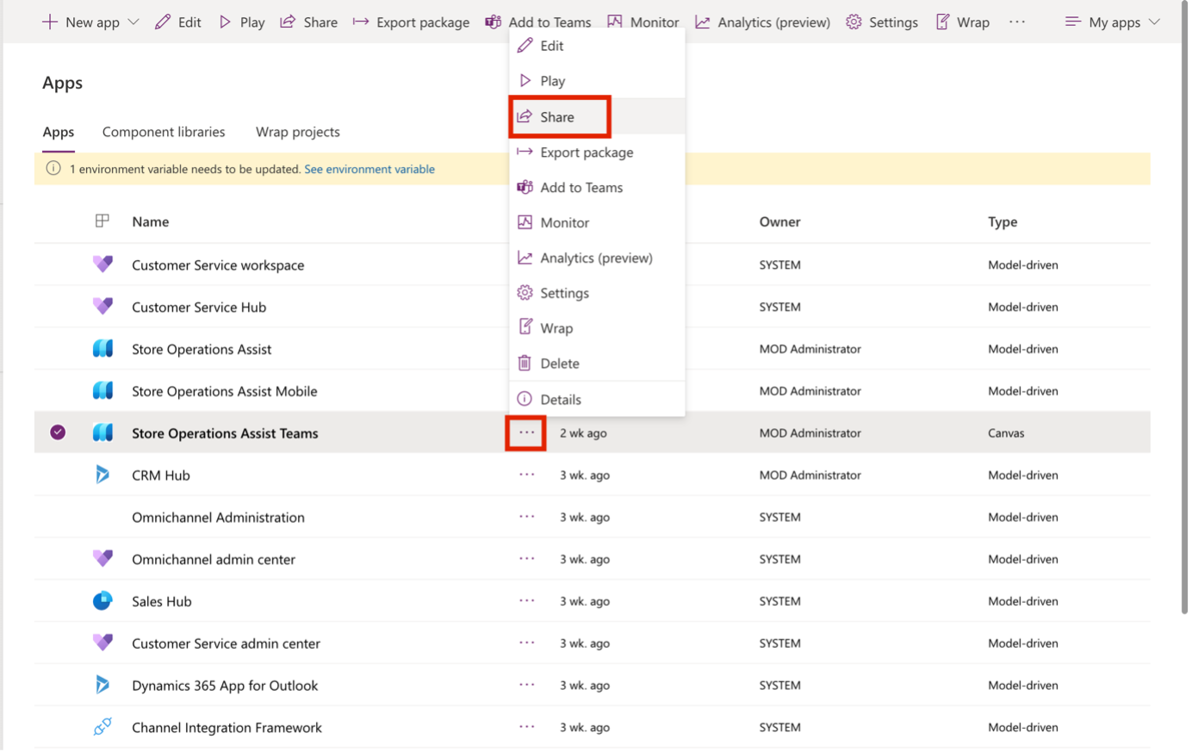Open the Omnichannel Administration app name

[x=218, y=518]
